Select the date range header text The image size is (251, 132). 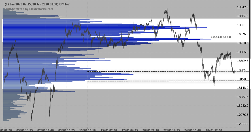click(x=36, y=4)
